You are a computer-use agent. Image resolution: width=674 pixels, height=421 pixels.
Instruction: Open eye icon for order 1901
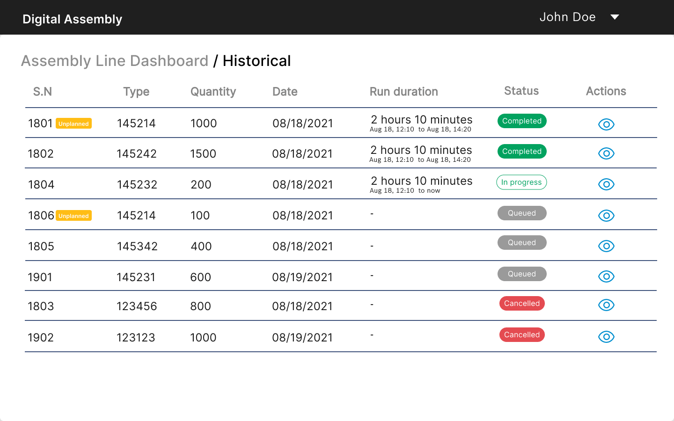point(606,276)
